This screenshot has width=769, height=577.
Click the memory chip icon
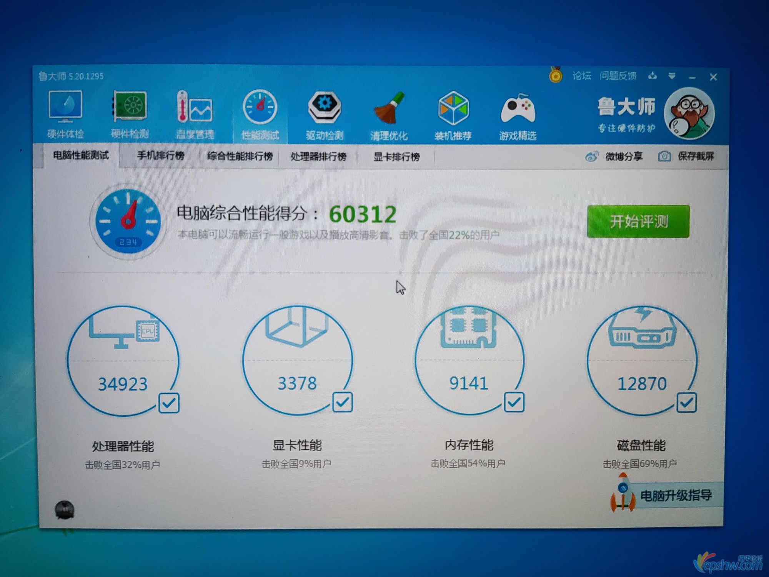468,327
